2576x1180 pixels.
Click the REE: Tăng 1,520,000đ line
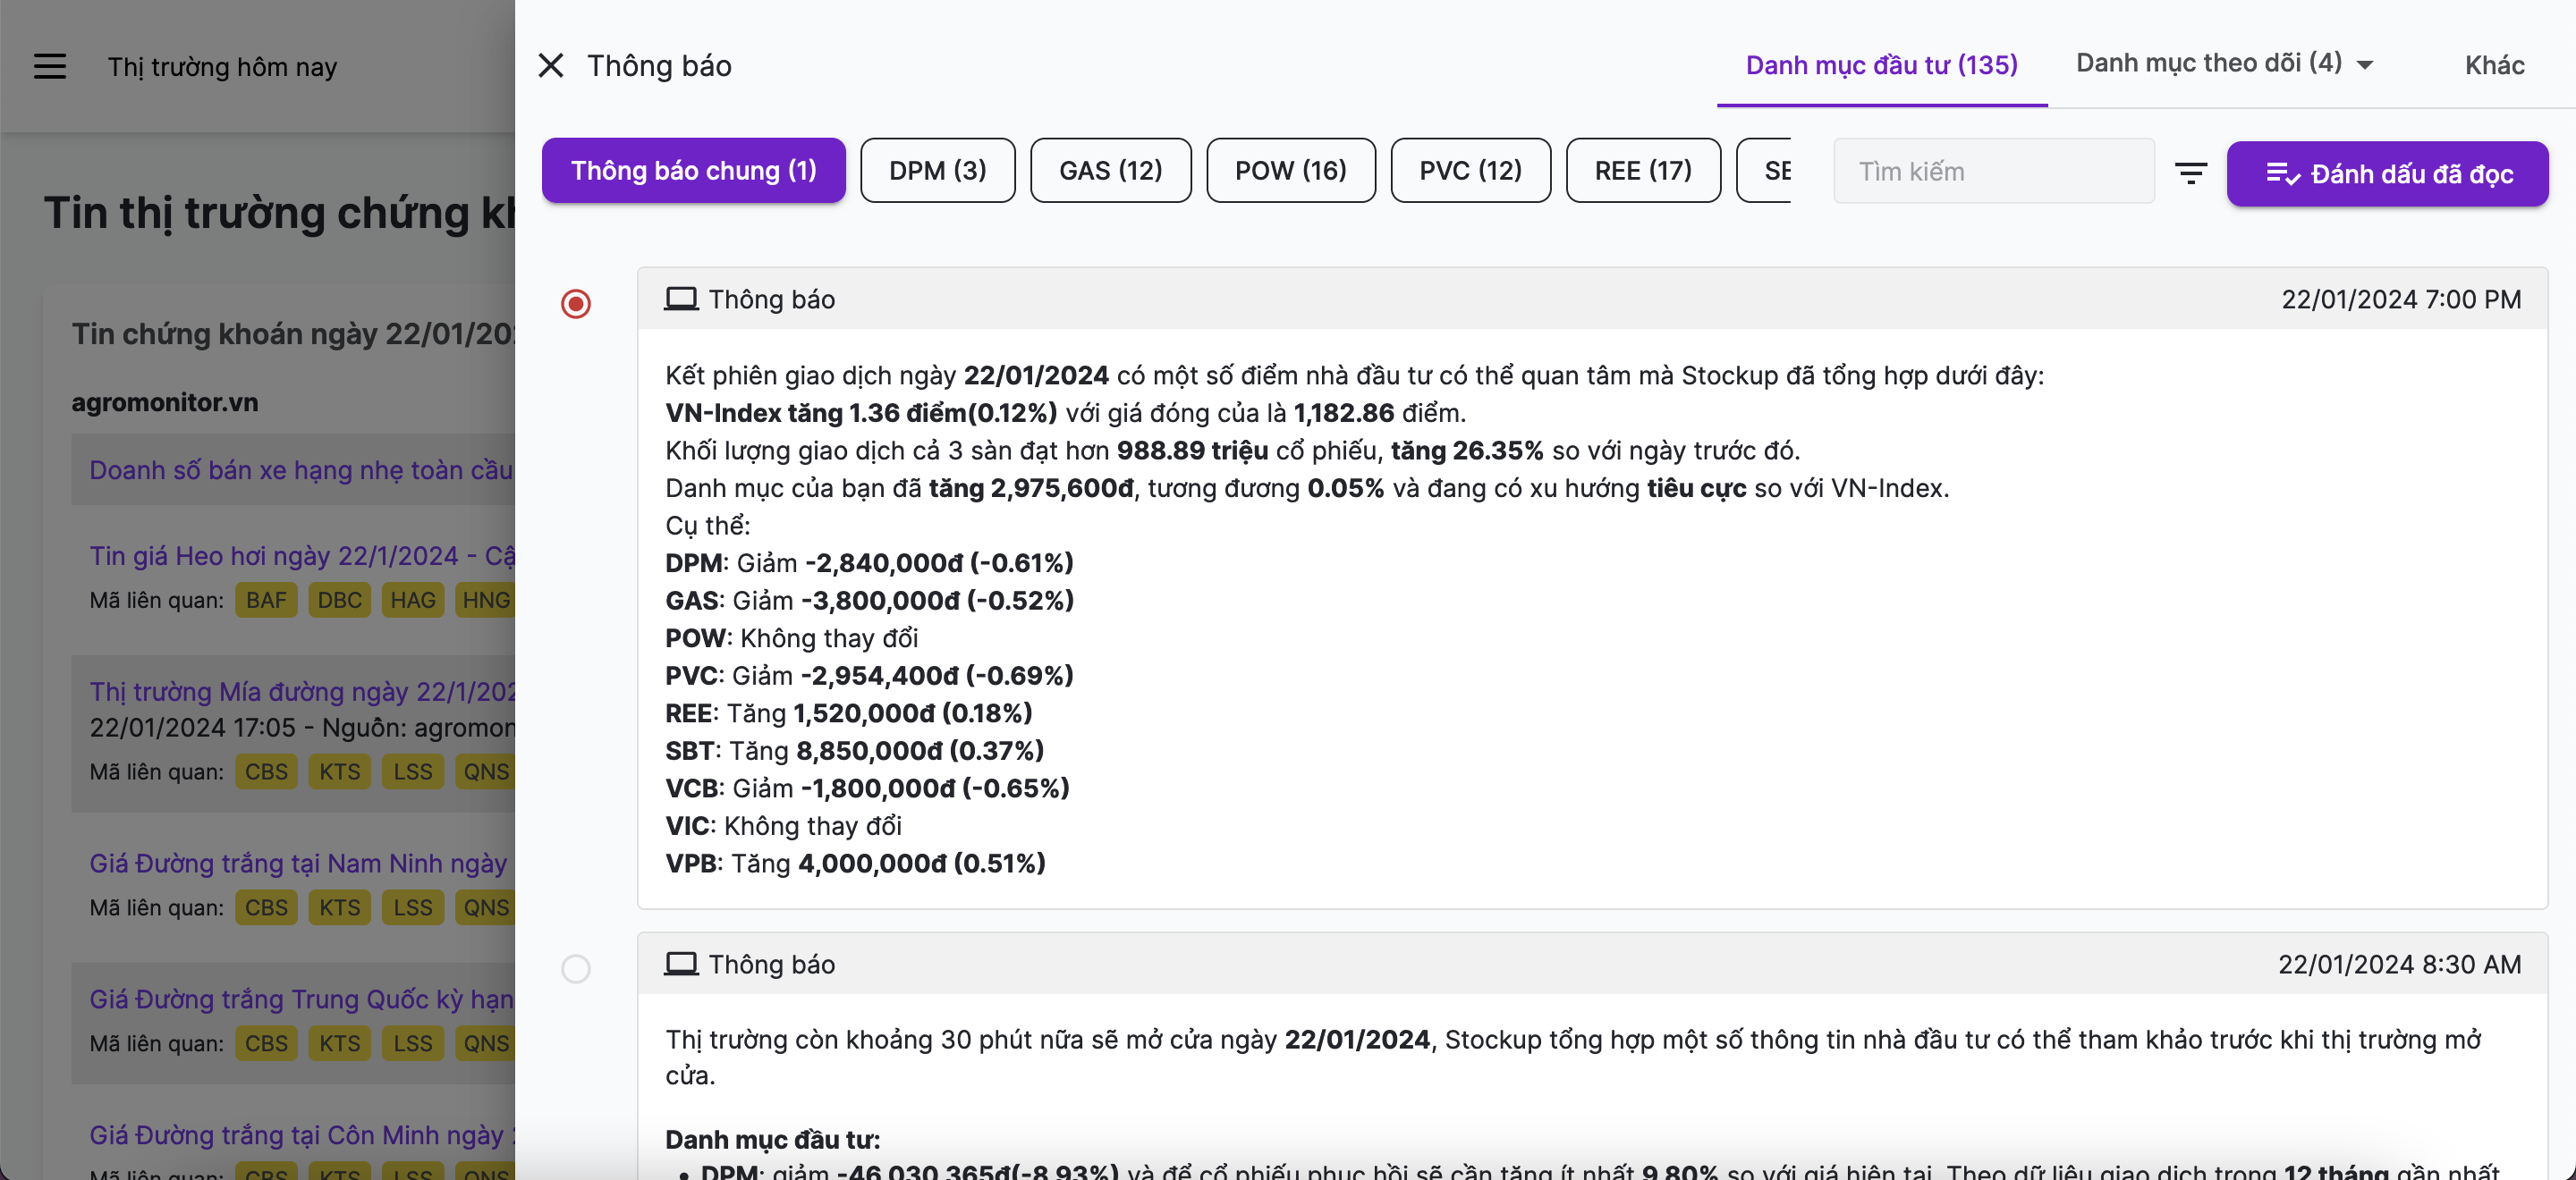pyautogui.click(x=849, y=713)
